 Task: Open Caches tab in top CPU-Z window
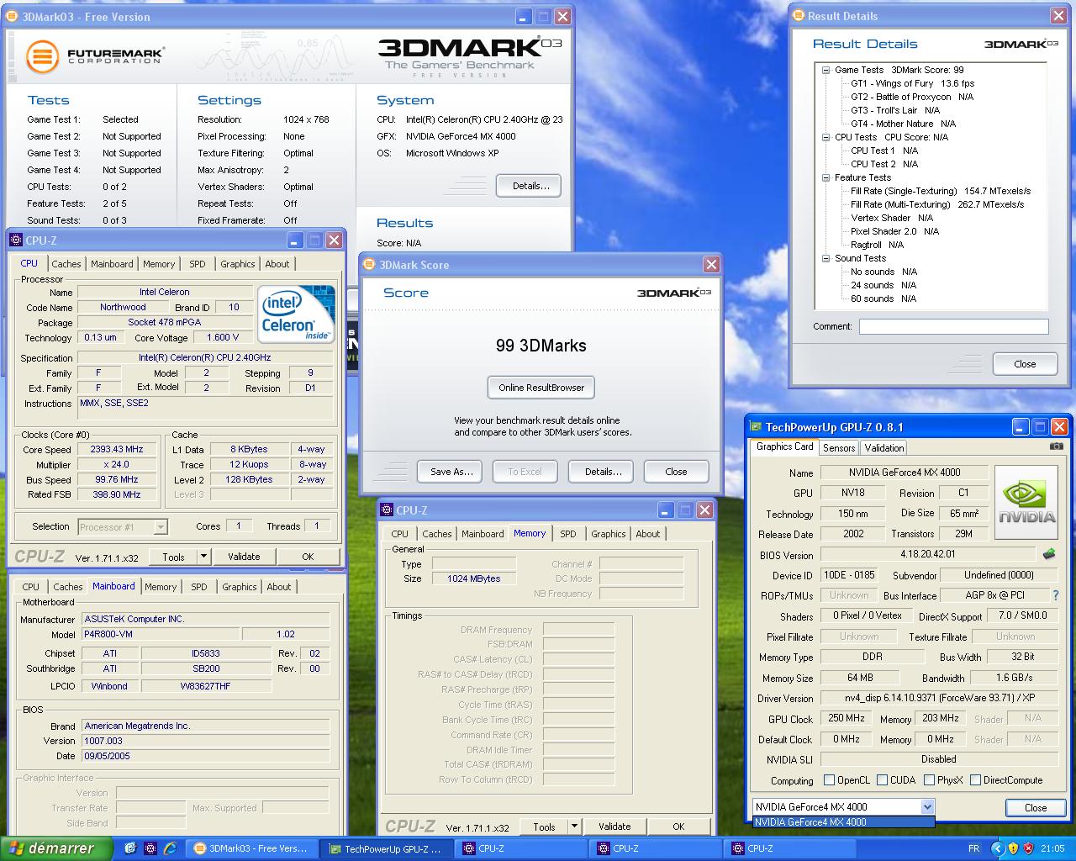66,264
